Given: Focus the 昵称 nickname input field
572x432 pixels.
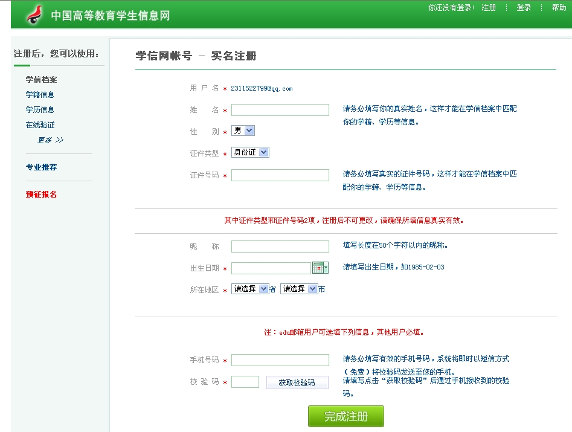Looking at the screenshot, I should tap(280, 247).
